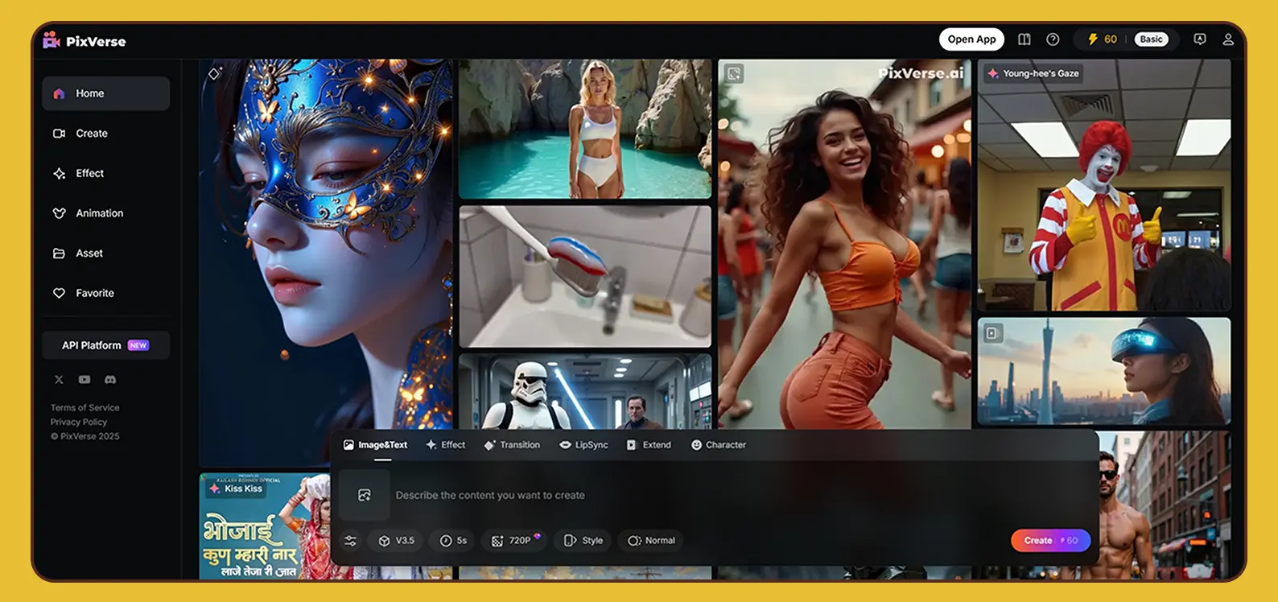This screenshot has width=1278, height=602.
Task: Open the Terms of Service link
Action: (85, 408)
